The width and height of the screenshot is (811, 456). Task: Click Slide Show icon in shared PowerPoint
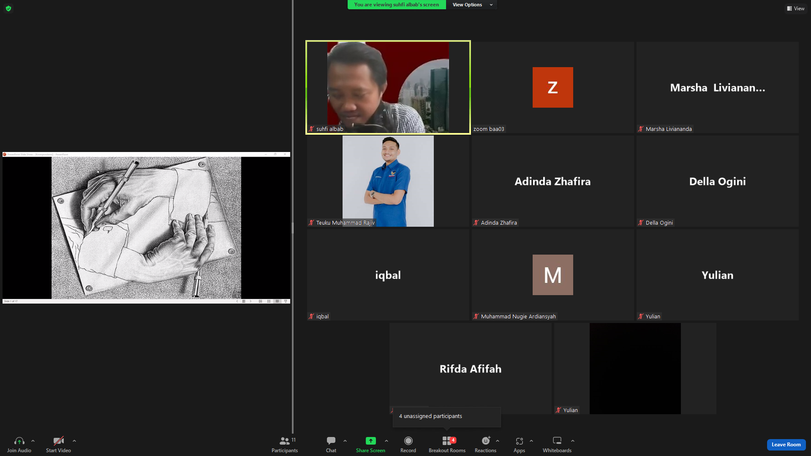286,301
